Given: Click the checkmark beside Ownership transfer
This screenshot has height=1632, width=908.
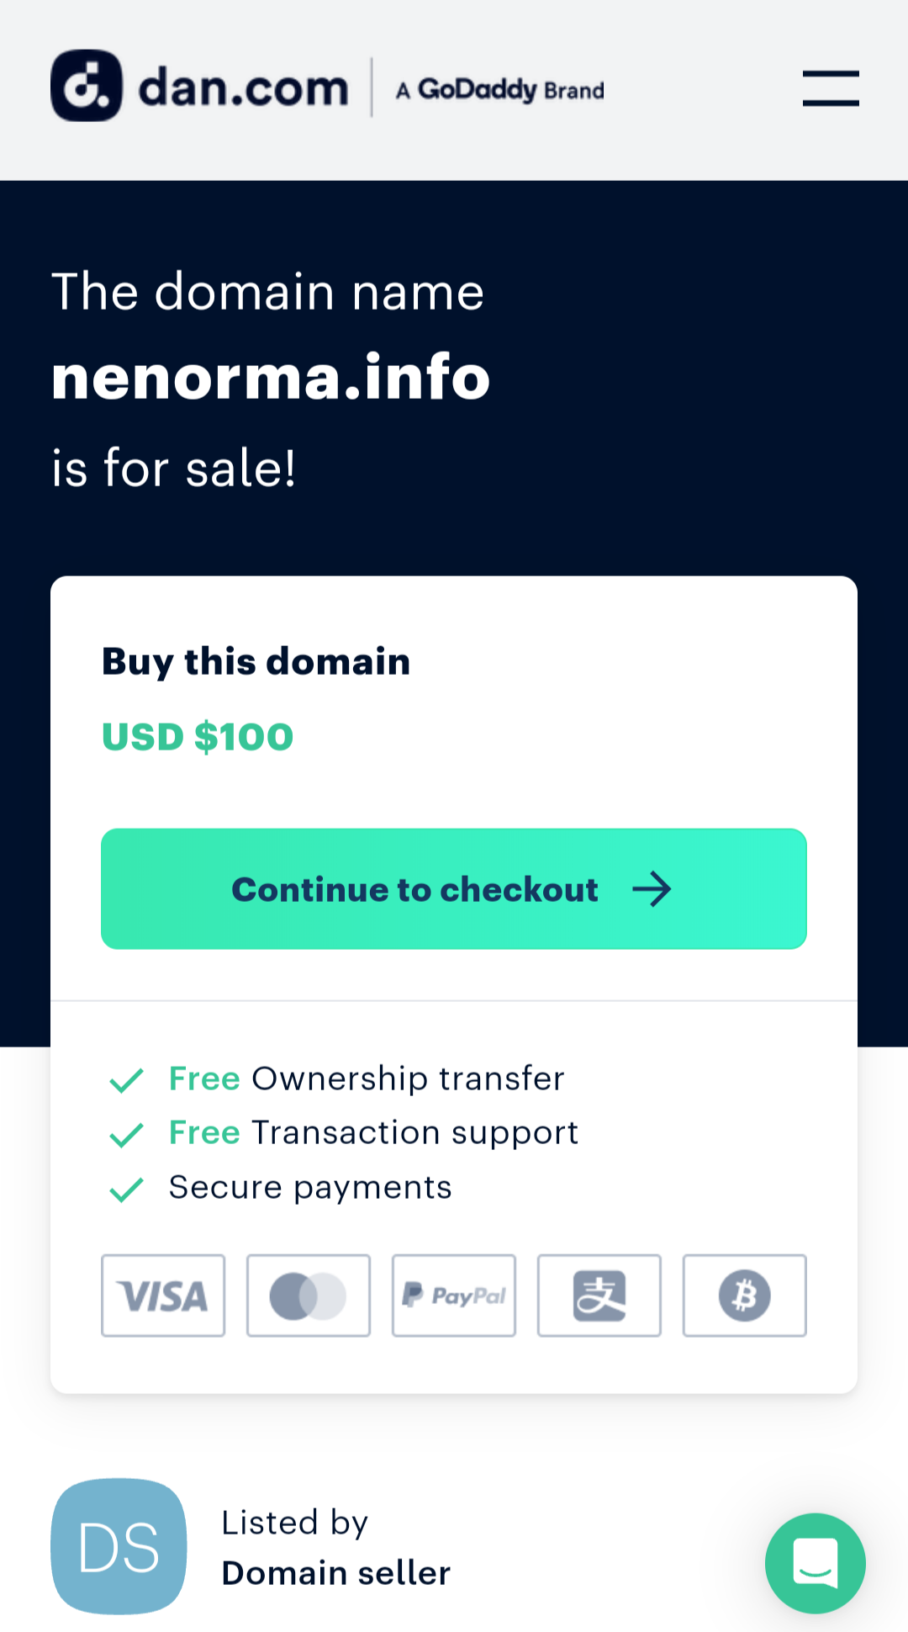Looking at the screenshot, I should [x=126, y=1080].
